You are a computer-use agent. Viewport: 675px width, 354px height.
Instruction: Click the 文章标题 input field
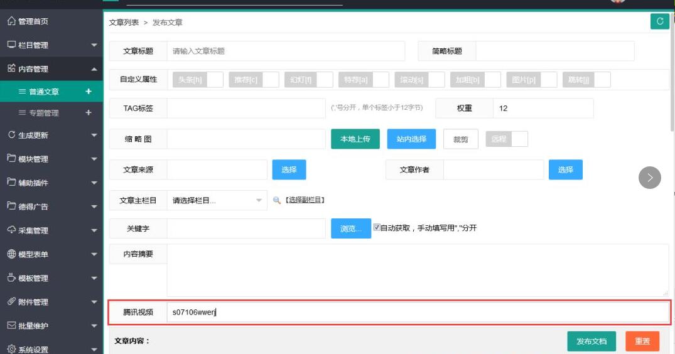286,51
